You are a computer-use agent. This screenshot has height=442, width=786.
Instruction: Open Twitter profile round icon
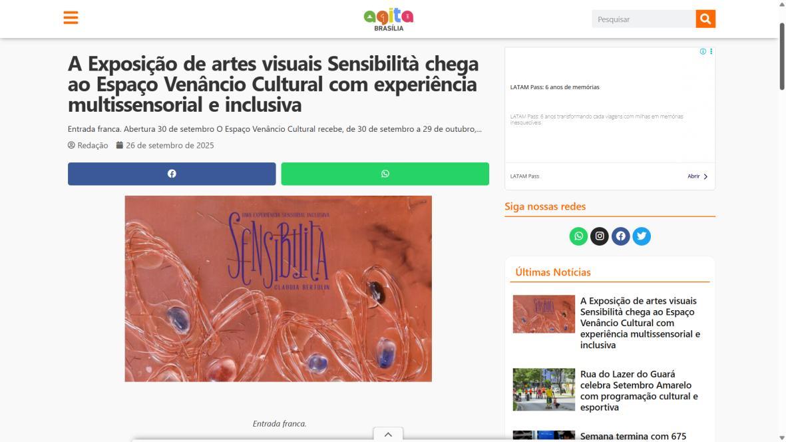pyautogui.click(x=642, y=236)
